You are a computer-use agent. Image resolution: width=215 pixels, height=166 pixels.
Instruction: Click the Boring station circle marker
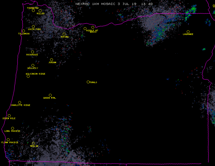(64, 34)
